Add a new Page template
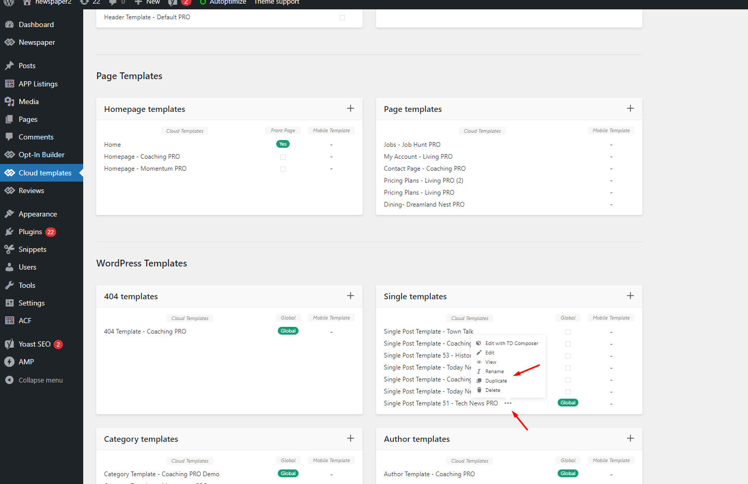The image size is (748, 484). (x=630, y=108)
